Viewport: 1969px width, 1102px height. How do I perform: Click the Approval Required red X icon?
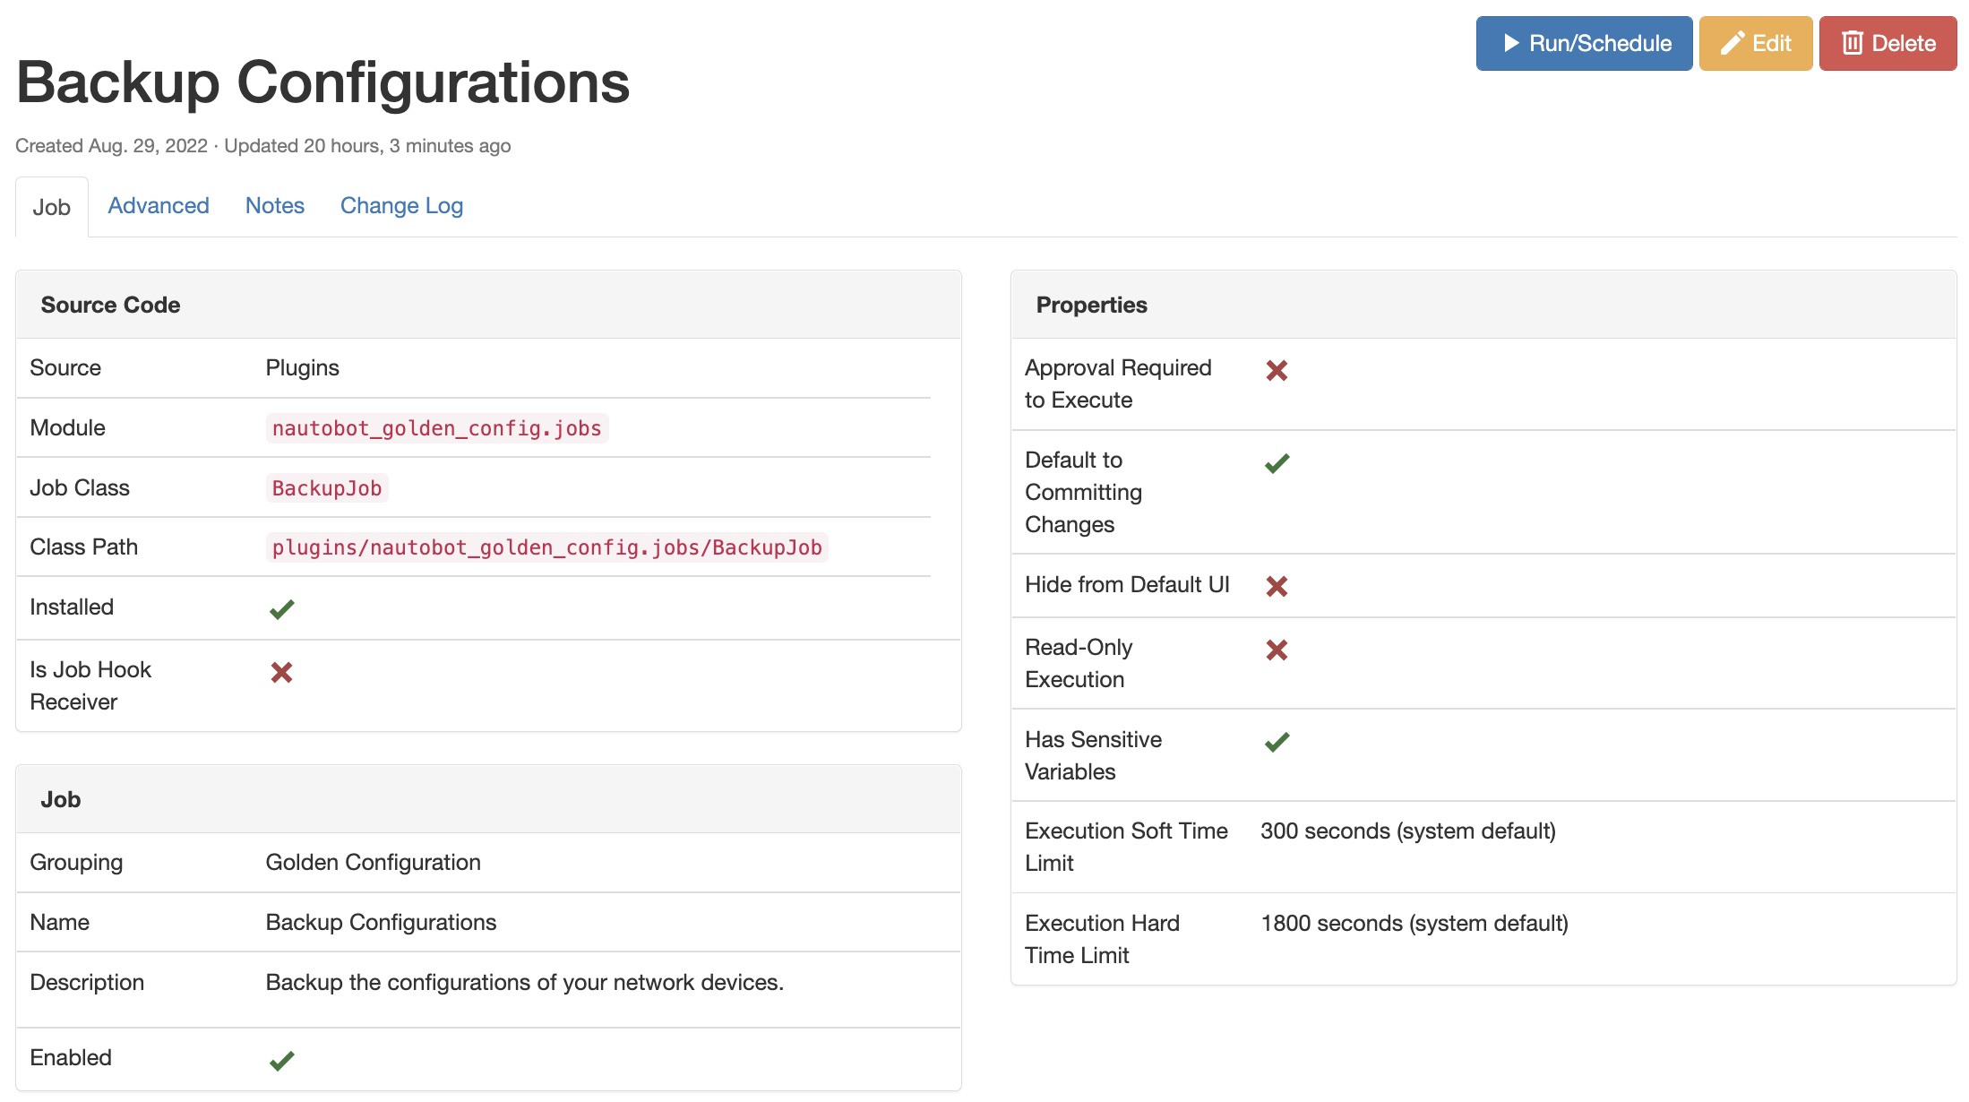pos(1277,370)
